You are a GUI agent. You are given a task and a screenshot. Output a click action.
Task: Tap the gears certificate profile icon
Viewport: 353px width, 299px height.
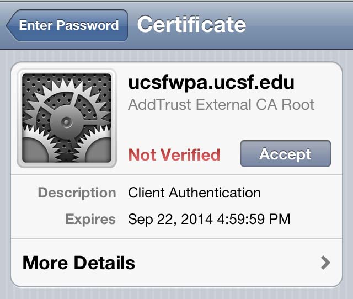pyautogui.click(x=67, y=118)
